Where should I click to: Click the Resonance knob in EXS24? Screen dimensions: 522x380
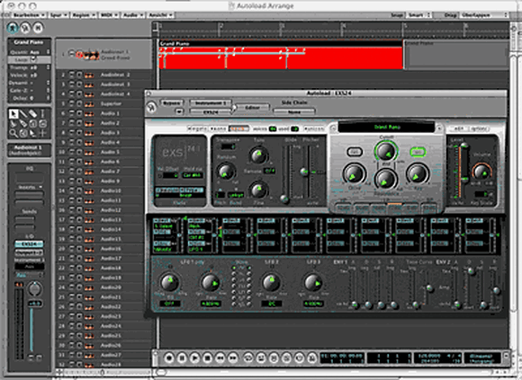pyautogui.click(x=385, y=179)
